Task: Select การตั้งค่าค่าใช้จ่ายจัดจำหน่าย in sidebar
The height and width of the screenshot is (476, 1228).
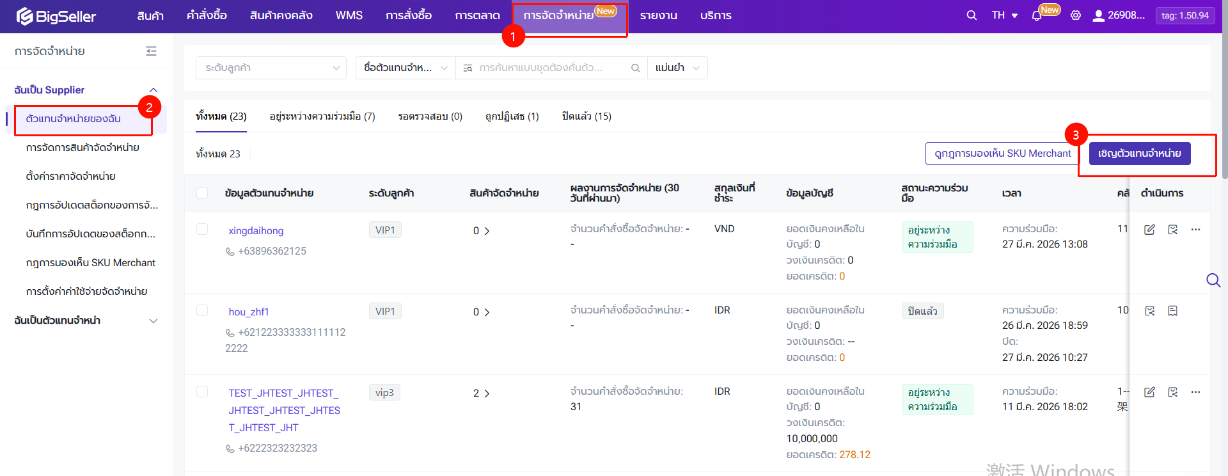Action: coord(86,292)
